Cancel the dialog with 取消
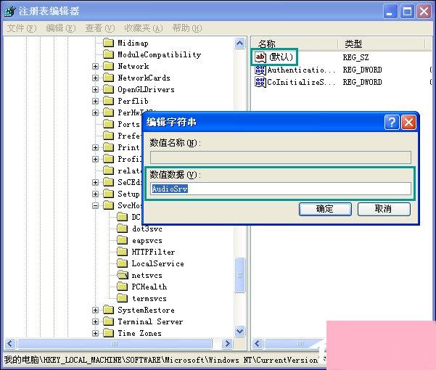 tap(384, 209)
